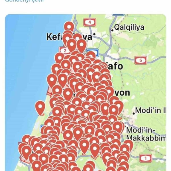The image size is (171, 171).
Task: Click the blue road sign at map's top edge
Action: click(x=118, y=15)
